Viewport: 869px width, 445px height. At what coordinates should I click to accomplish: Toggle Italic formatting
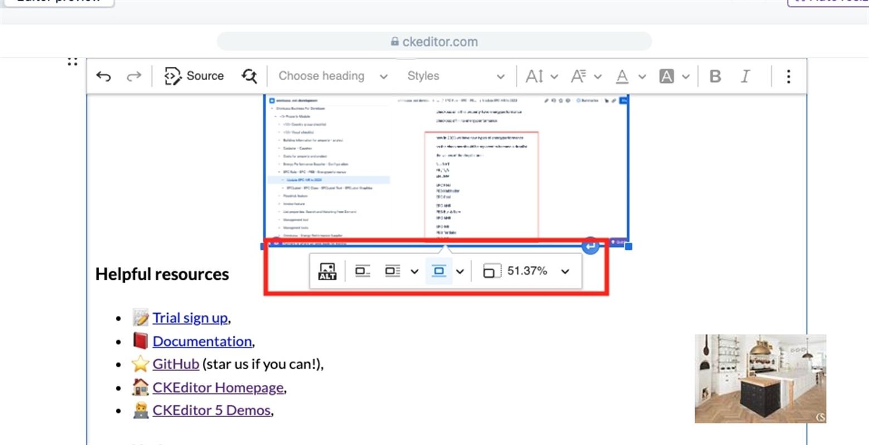(x=745, y=76)
